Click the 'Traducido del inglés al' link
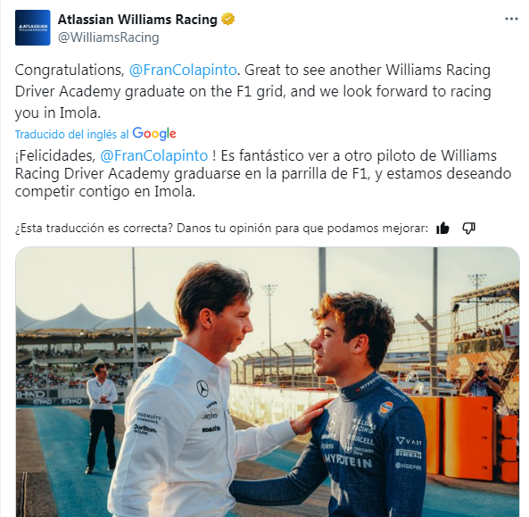The image size is (529, 517). [x=72, y=135]
